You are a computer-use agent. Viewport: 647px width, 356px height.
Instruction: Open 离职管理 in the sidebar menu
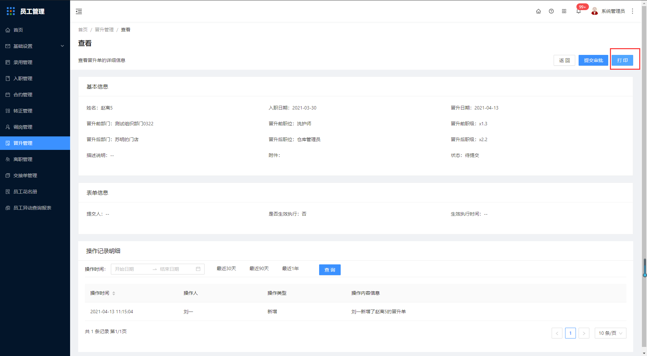coord(35,159)
